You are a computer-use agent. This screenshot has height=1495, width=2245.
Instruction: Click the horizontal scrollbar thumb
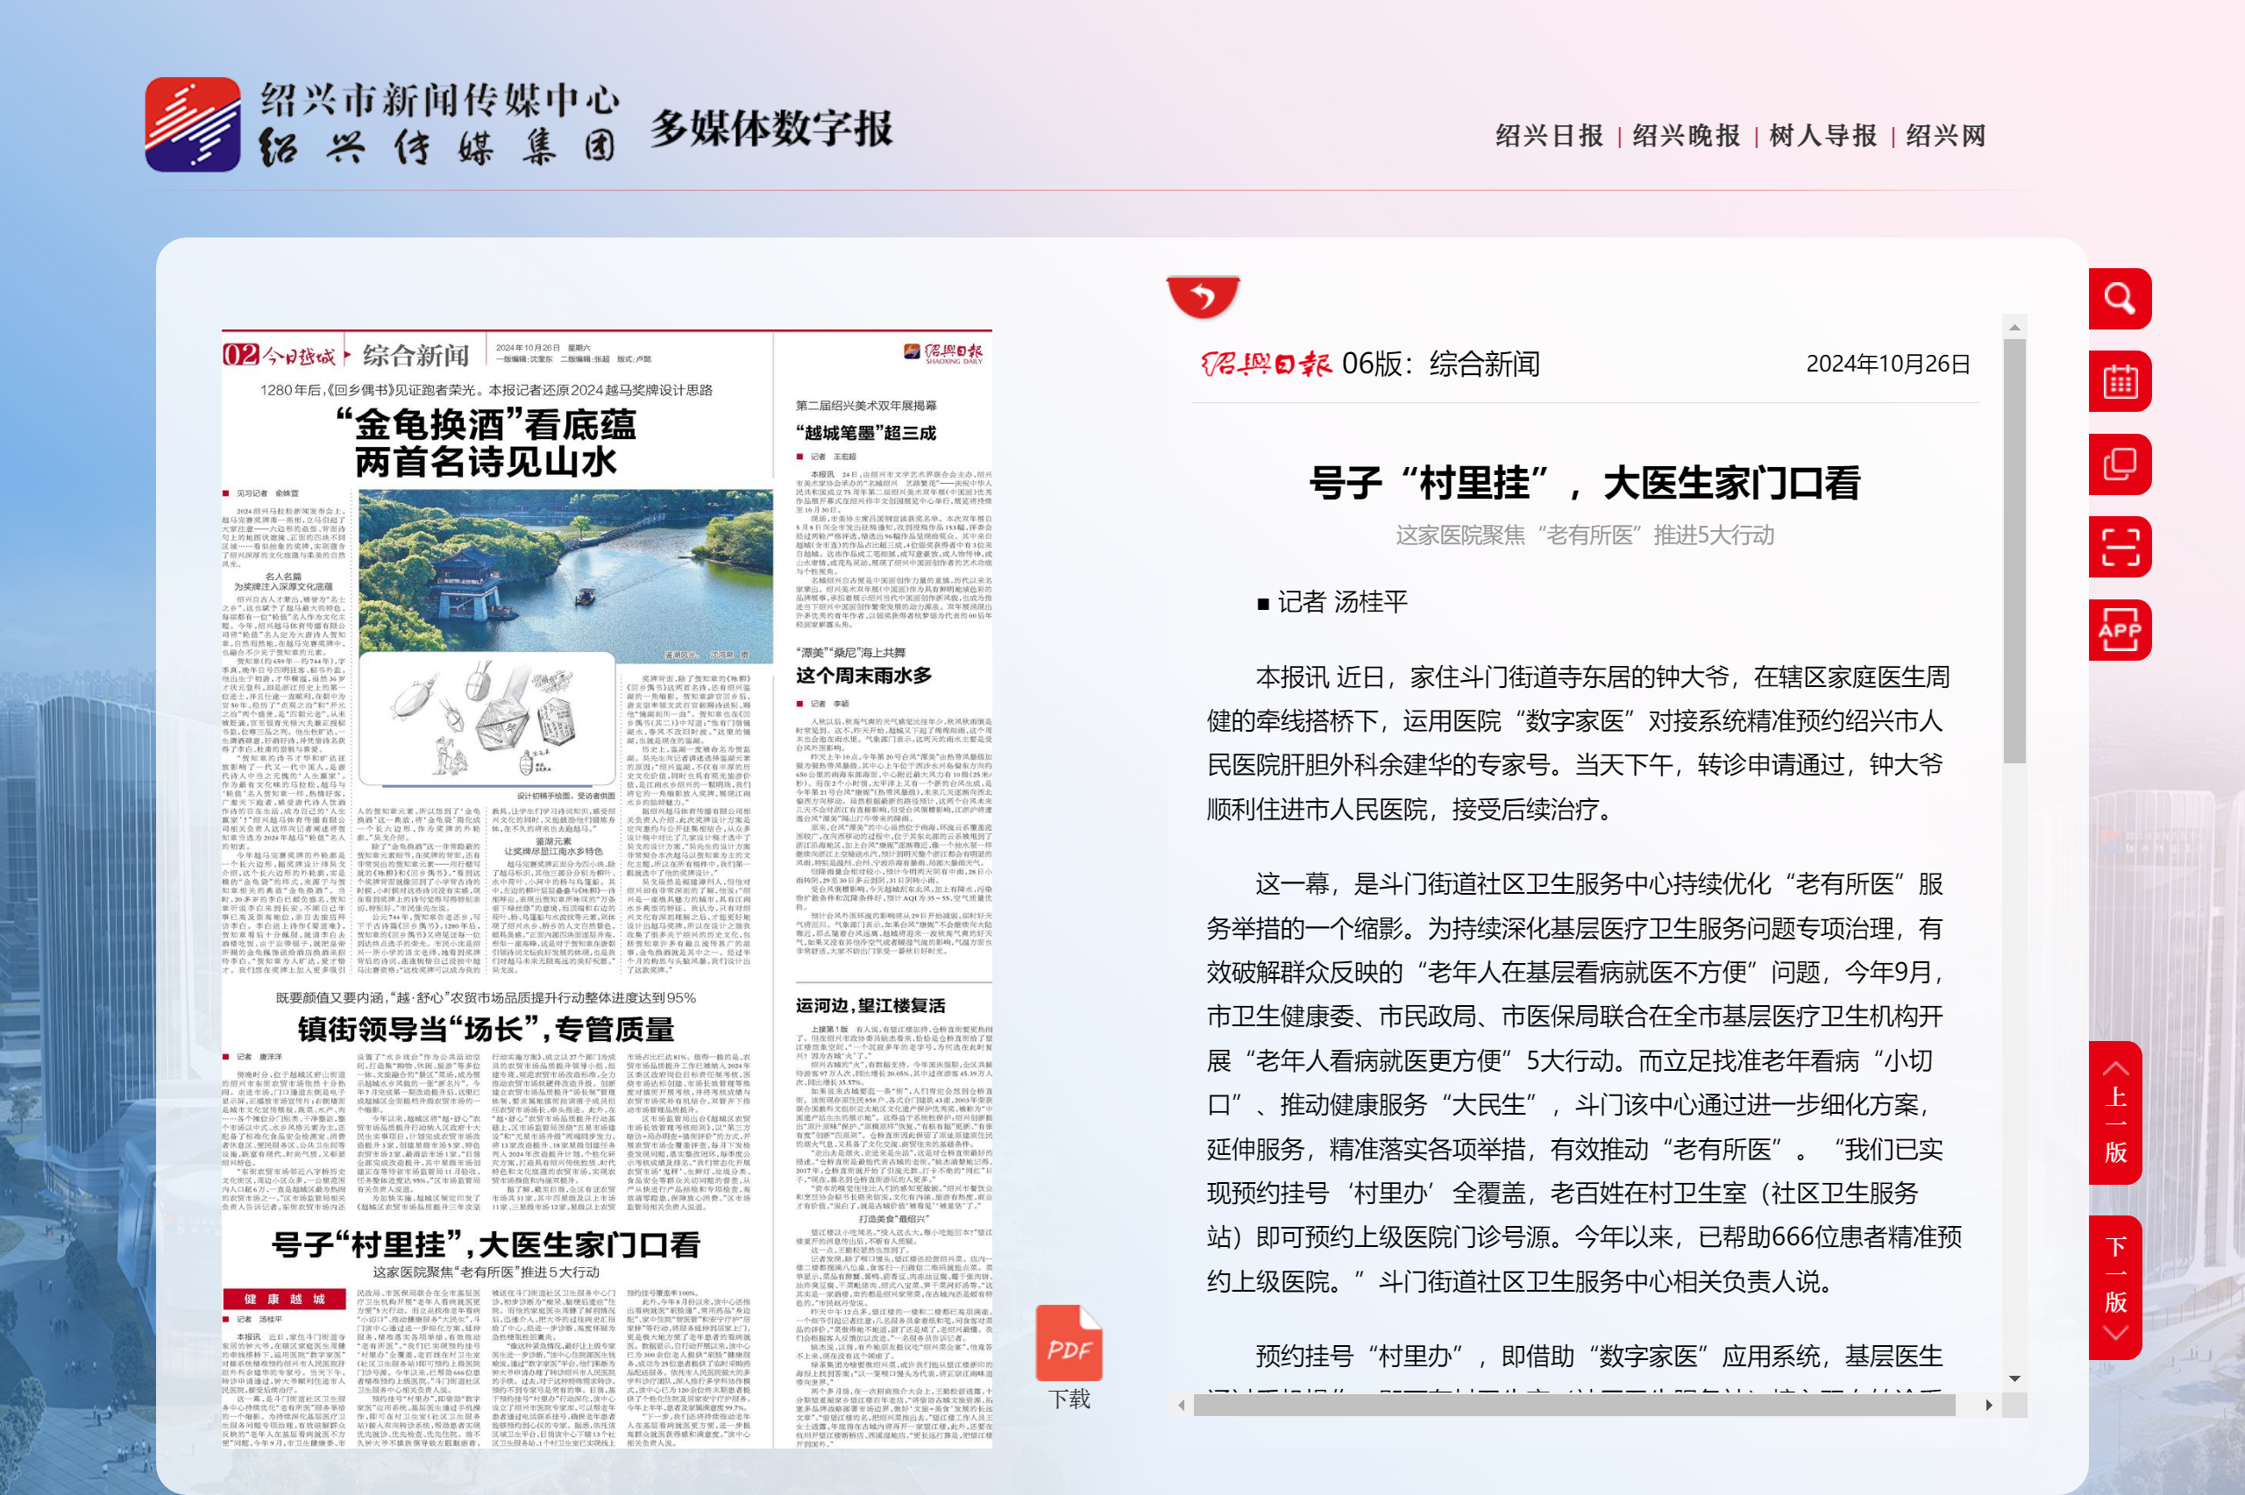click(x=1574, y=1405)
